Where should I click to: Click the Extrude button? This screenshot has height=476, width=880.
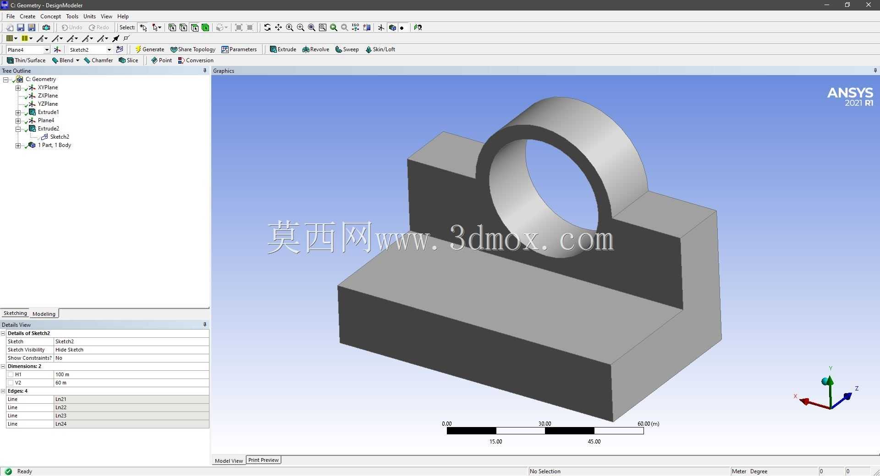click(283, 49)
